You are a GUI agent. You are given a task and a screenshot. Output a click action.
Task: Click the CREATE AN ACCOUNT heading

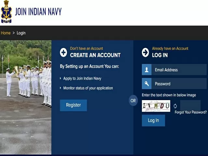coord(95,55)
